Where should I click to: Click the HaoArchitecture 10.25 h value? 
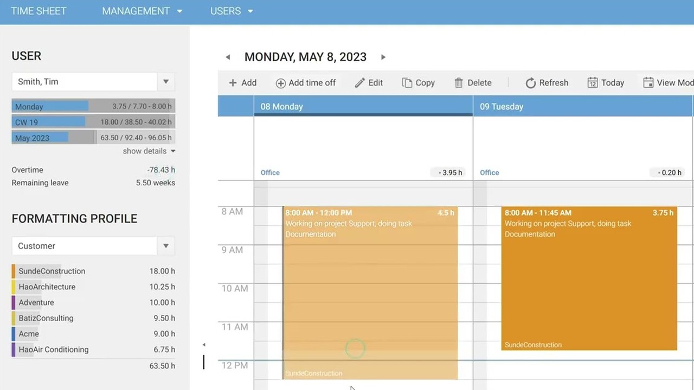tap(162, 287)
